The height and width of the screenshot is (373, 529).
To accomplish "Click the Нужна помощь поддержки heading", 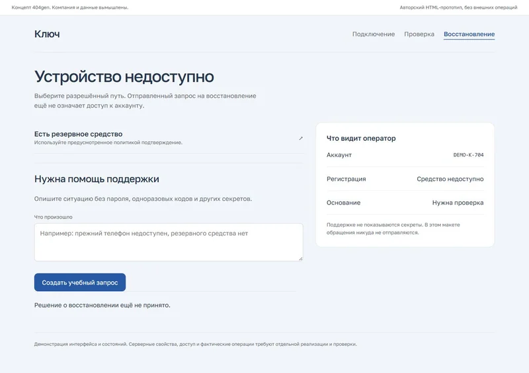I will [97, 179].
